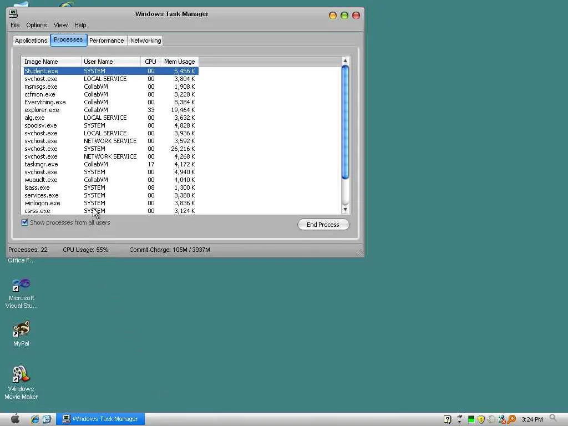
Task: Open the File menu
Action: tap(15, 25)
